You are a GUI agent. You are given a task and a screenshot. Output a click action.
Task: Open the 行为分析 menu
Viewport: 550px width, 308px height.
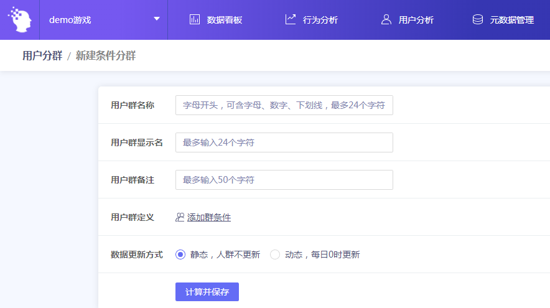pyautogui.click(x=320, y=20)
